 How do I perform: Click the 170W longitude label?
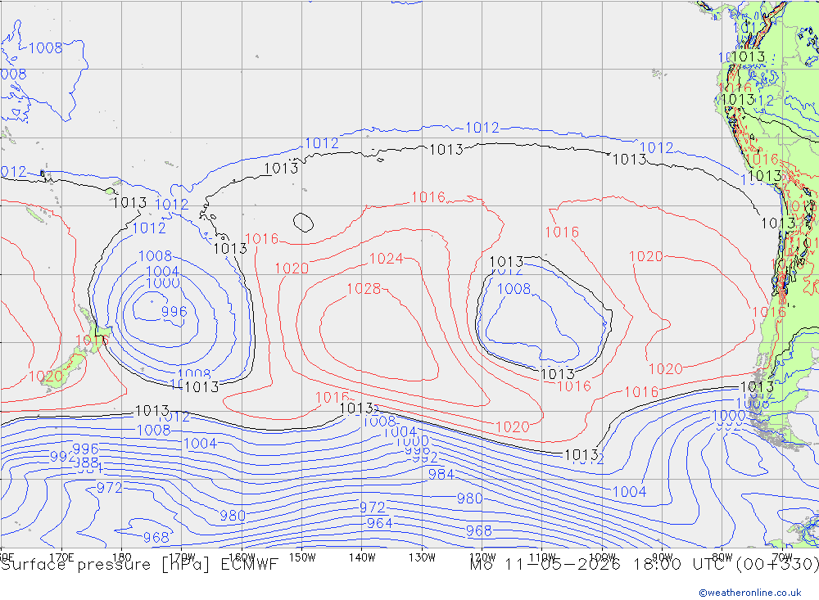pyautogui.click(x=182, y=557)
